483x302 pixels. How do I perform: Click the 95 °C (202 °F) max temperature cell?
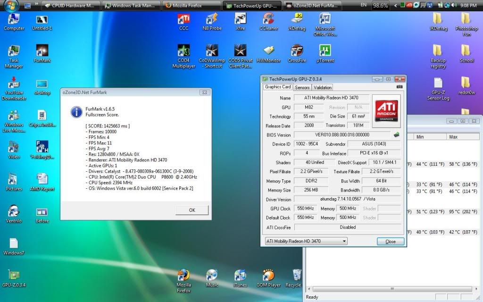463,212
